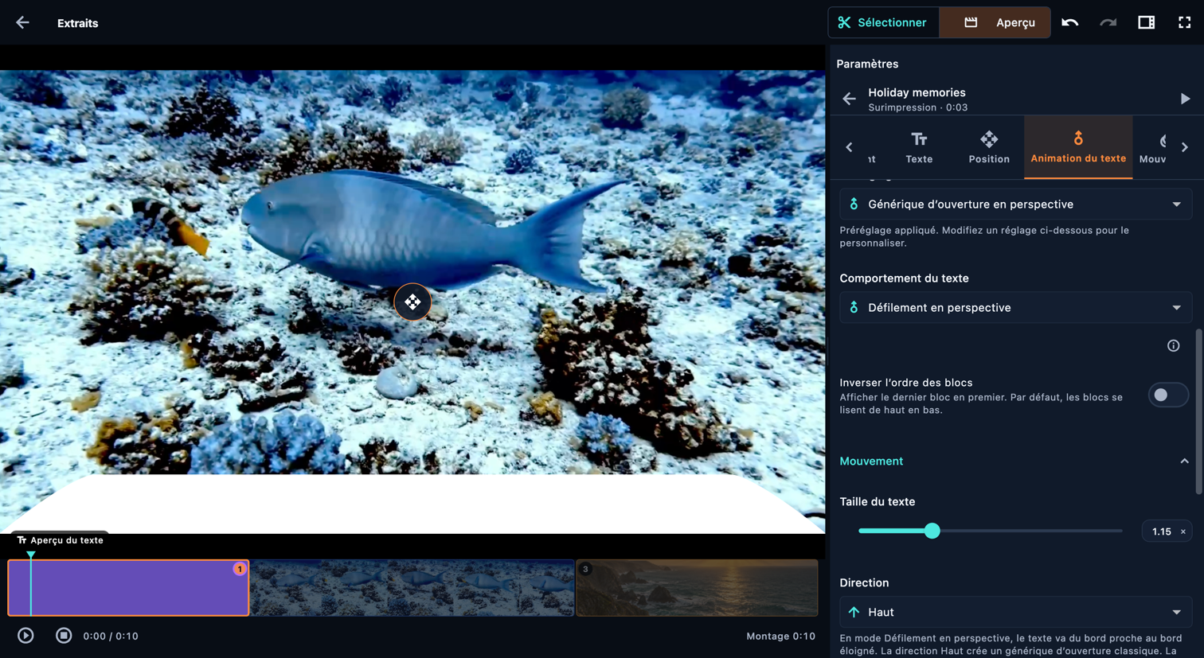Play the montage timeline
Image resolution: width=1204 pixels, height=658 pixels.
click(x=25, y=636)
